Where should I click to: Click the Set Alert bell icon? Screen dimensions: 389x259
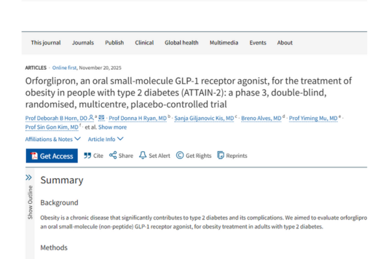pyautogui.click(x=143, y=155)
